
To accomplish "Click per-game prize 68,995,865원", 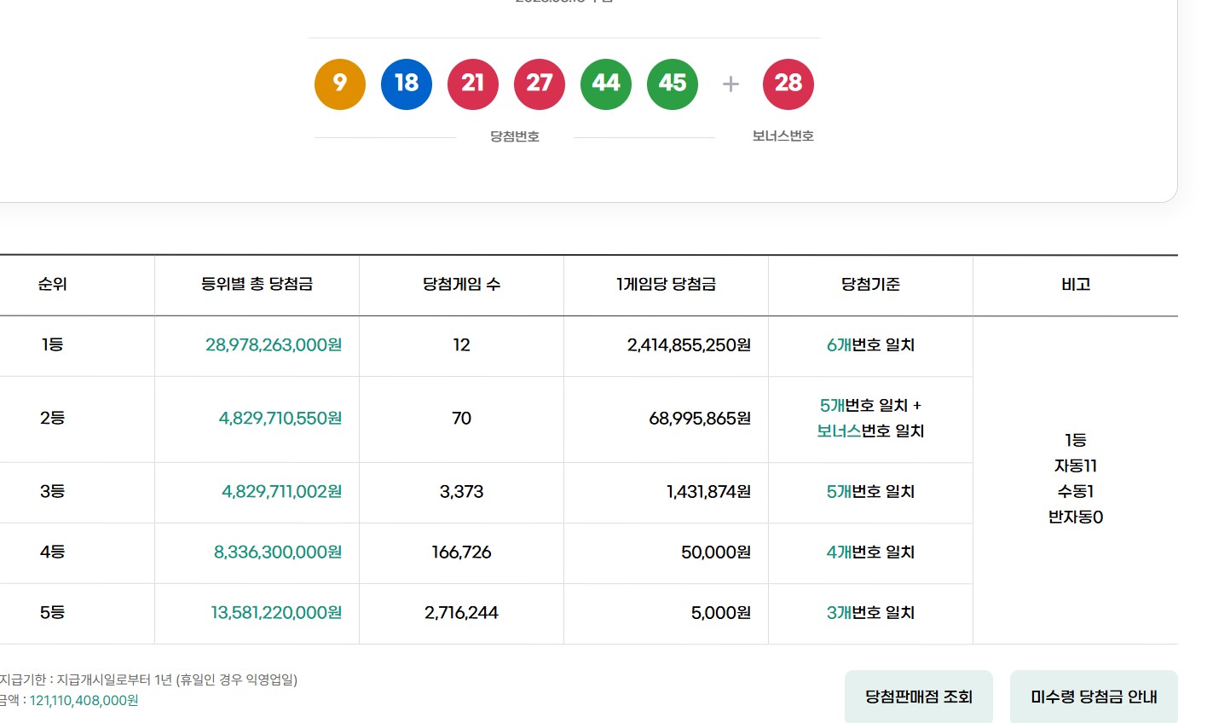I will (700, 419).
